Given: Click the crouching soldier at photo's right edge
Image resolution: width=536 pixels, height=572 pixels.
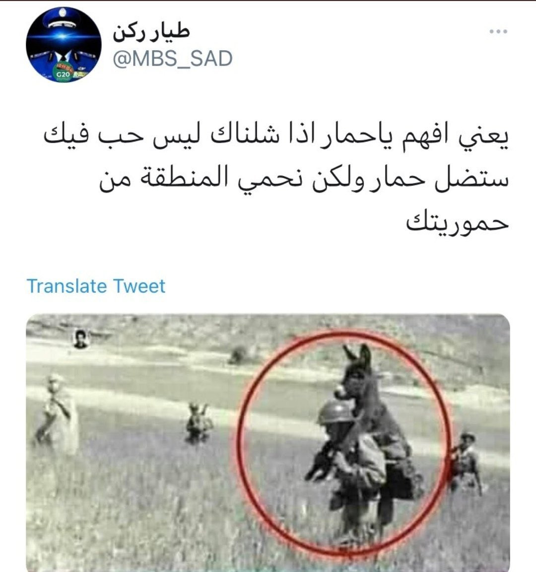Looking at the screenshot, I should coord(466,462).
